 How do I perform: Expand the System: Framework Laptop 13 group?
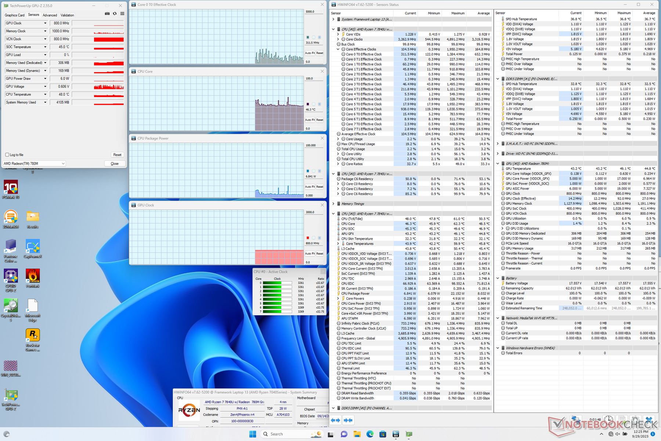tap(333, 19)
